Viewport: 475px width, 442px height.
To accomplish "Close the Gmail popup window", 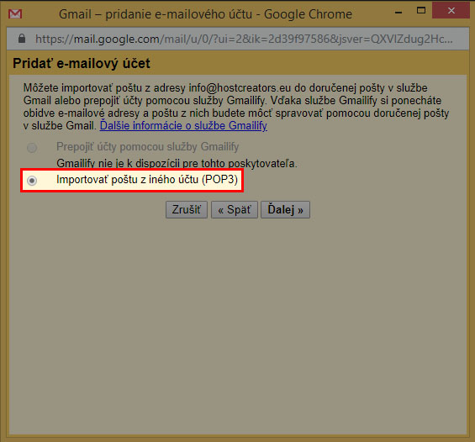I will pos(451,11).
